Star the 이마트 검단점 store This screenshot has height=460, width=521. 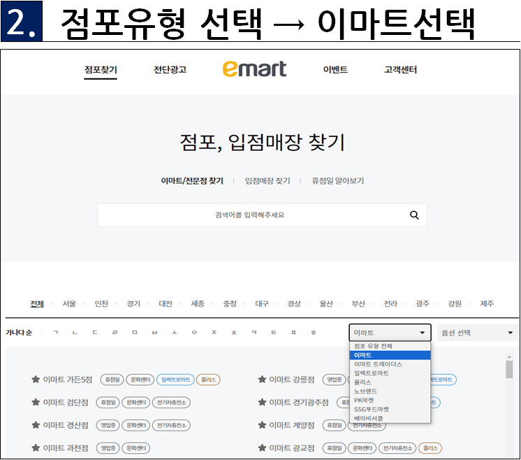36,403
